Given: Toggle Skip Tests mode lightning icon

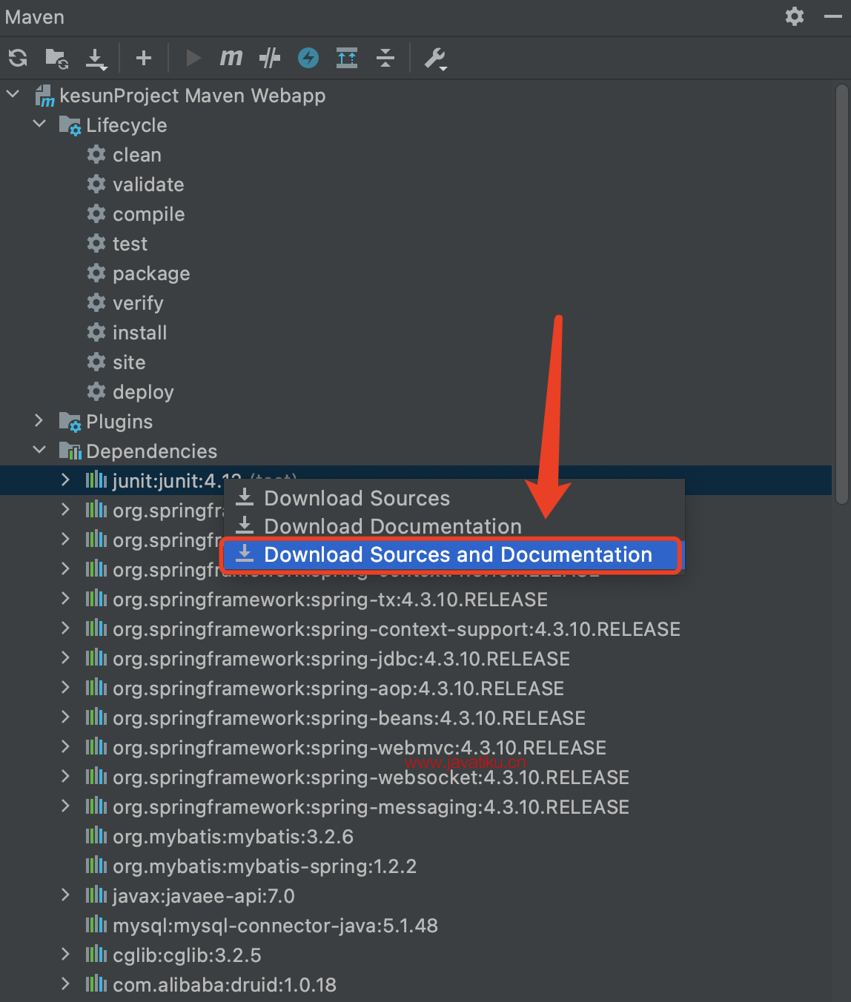Looking at the screenshot, I should click(308, 58).
